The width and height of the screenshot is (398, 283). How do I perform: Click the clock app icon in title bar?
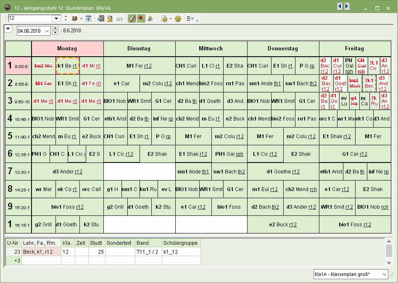[8, 8]
